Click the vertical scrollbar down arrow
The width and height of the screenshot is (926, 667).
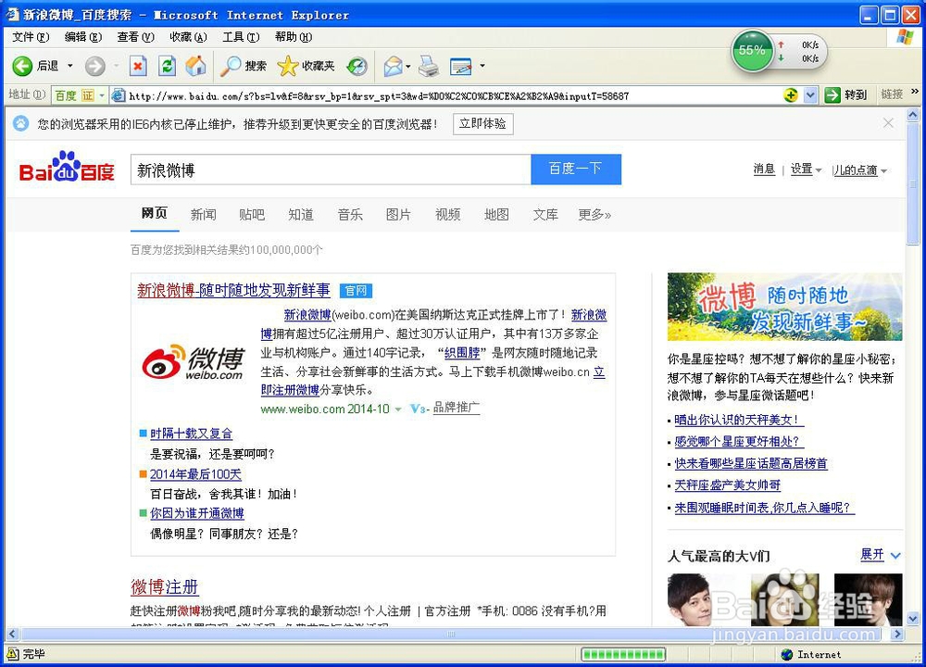pos(913,619)
